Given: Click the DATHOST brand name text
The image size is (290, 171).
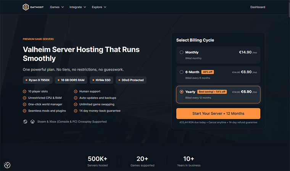Looking at the screenshot, I should coord(37,7).
